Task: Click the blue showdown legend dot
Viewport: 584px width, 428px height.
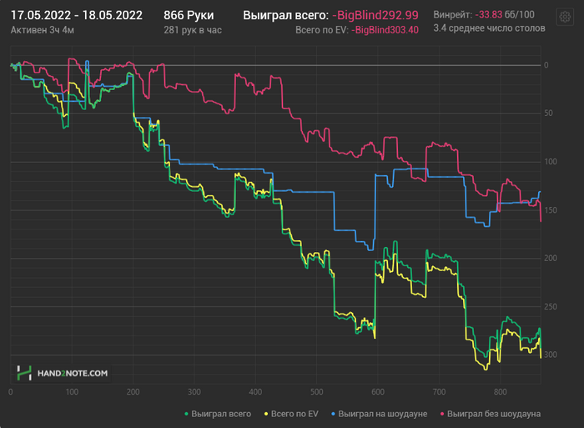Action: [x=334, y=414]
